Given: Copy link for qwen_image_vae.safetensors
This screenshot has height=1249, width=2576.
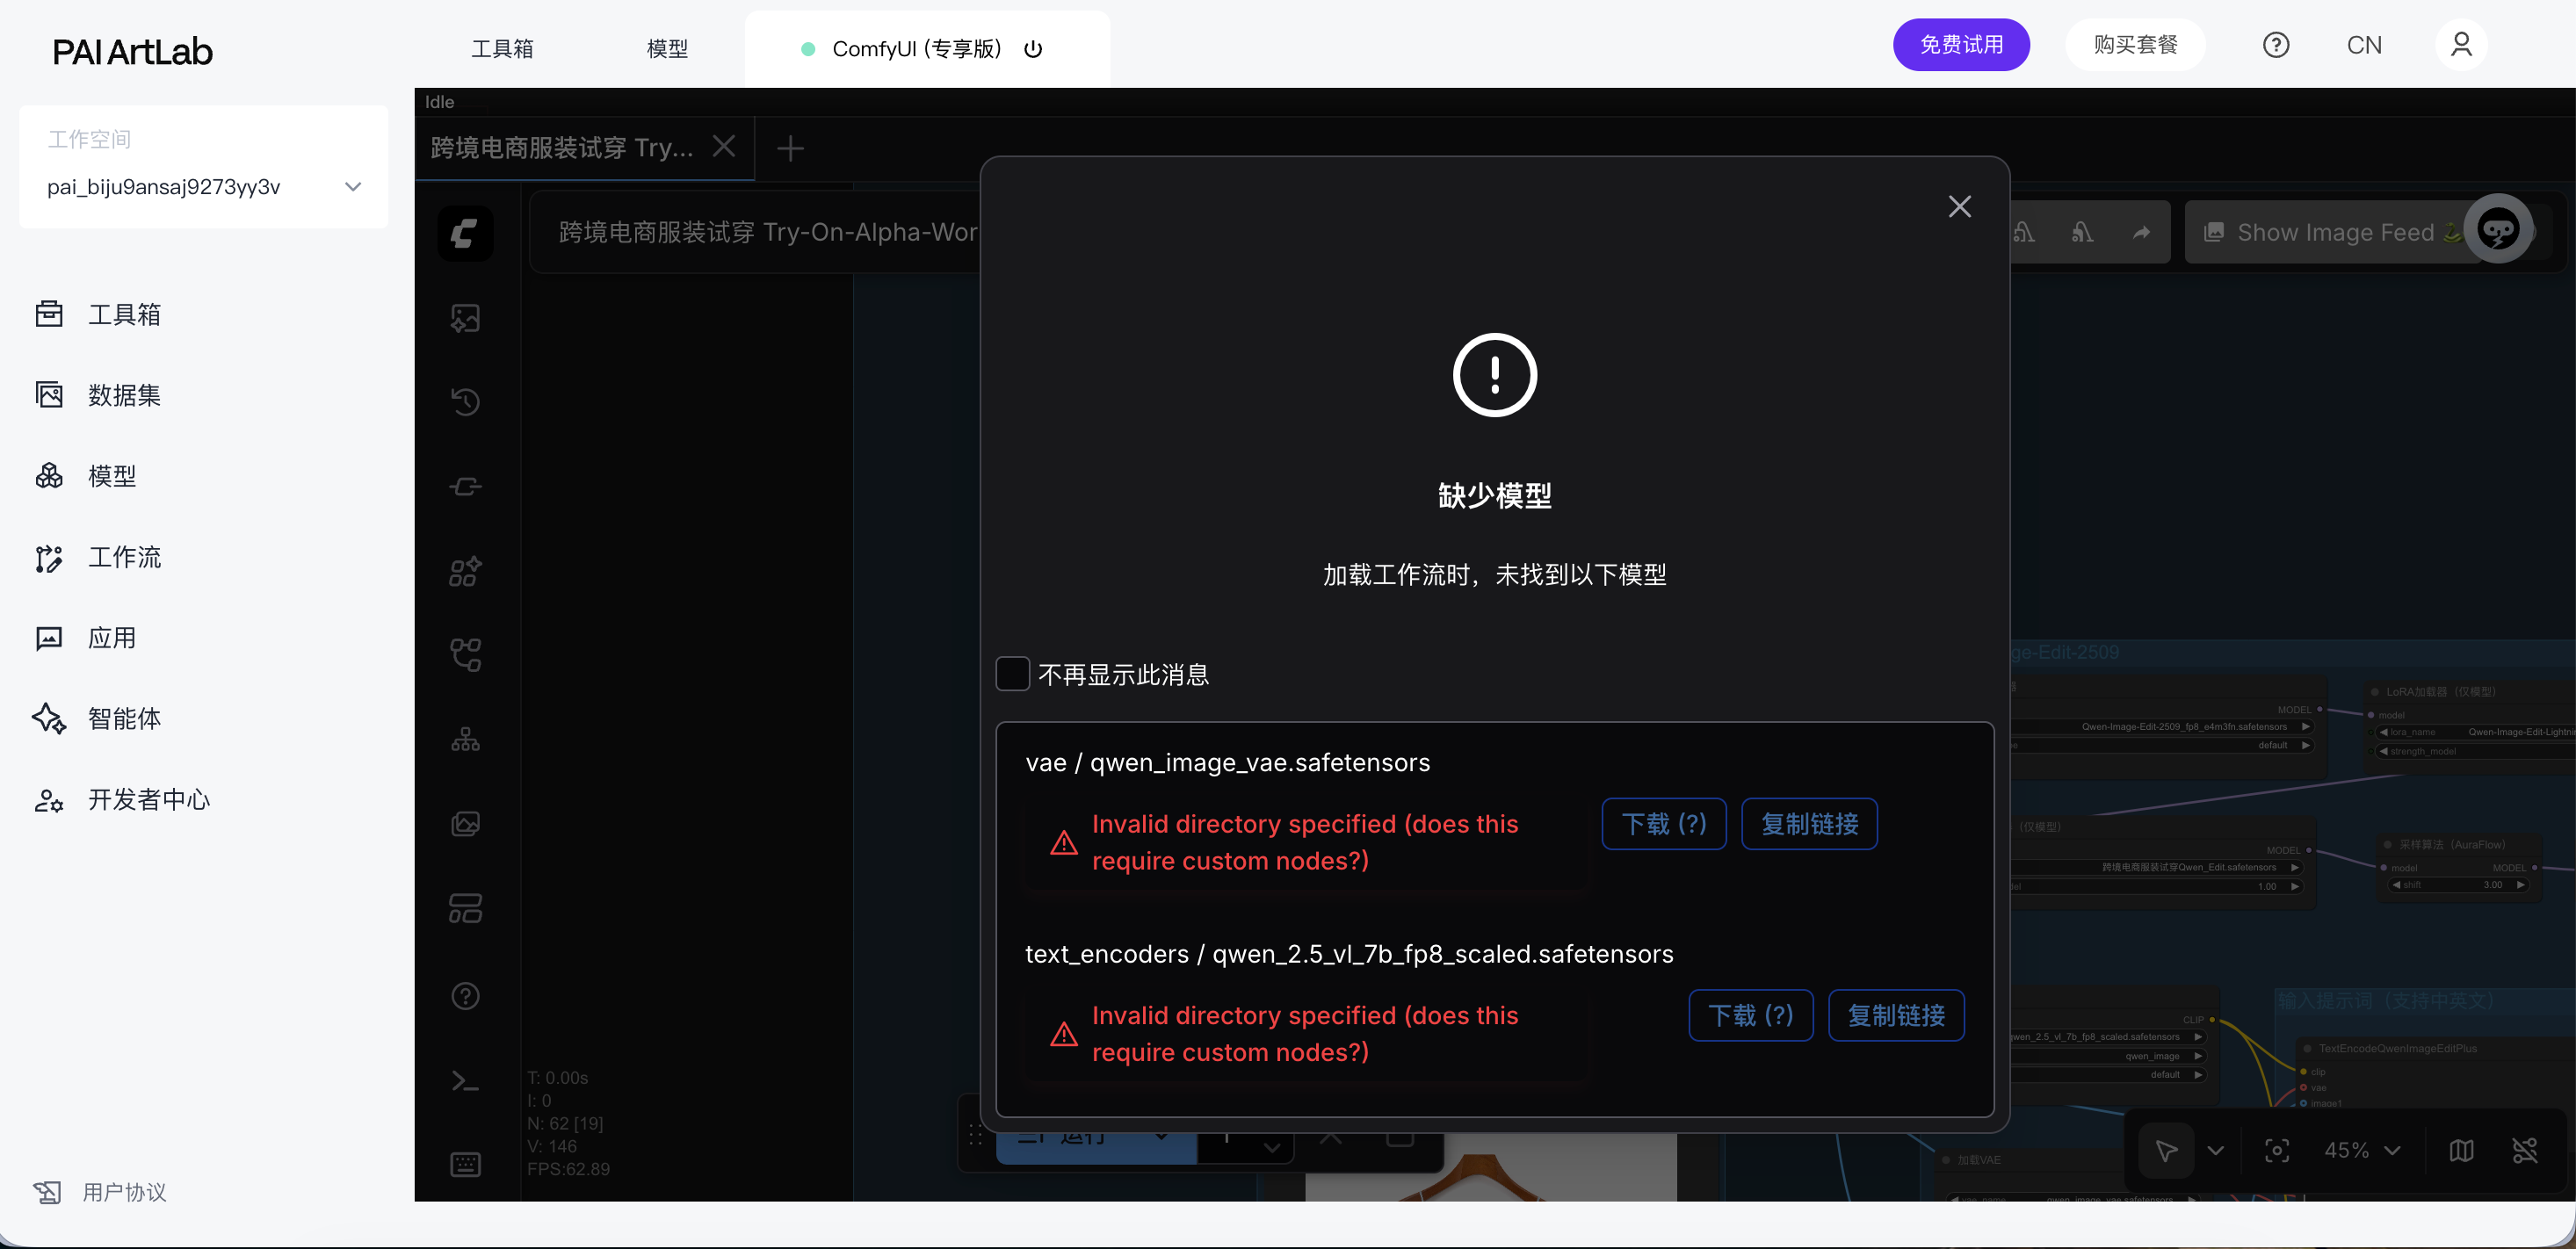Looking at the screenshot, I should 1809,824.
